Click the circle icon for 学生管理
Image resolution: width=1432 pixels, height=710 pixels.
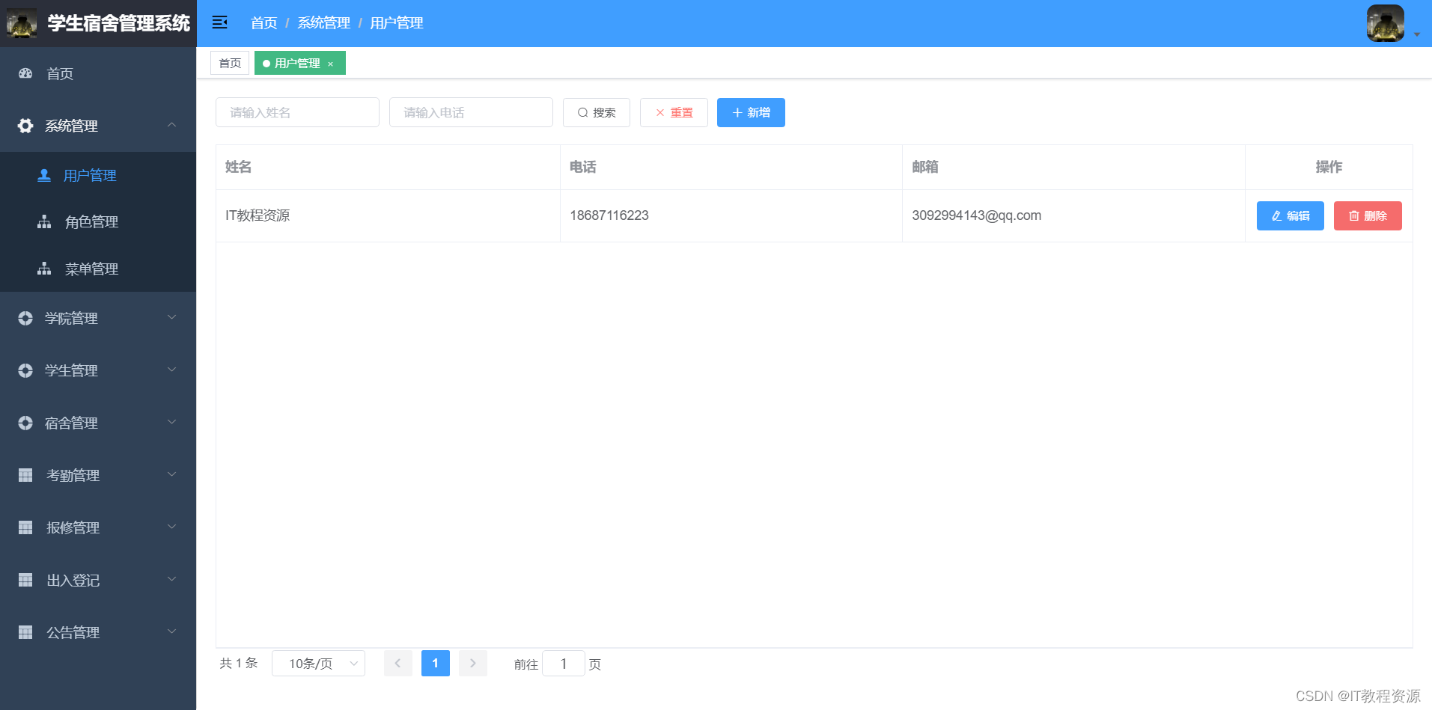tap(25, 370)
